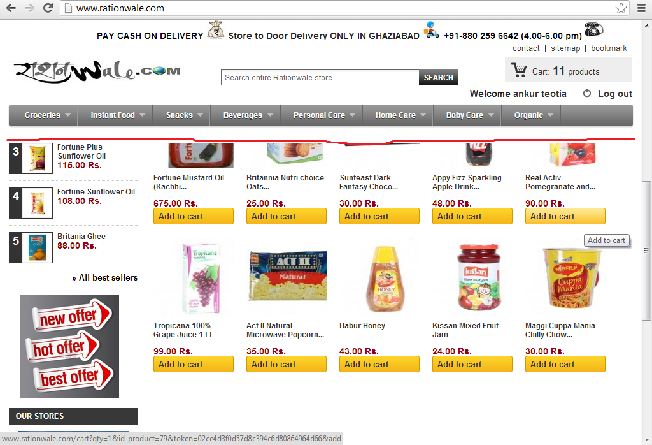Open the All best sellers link
This screenshot has height=445, width=652.
(105, 278)
